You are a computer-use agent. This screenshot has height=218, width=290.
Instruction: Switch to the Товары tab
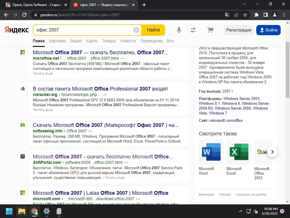point(109,41)
